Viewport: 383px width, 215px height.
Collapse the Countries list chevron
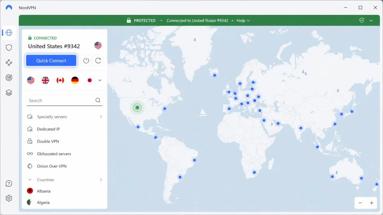30,180
